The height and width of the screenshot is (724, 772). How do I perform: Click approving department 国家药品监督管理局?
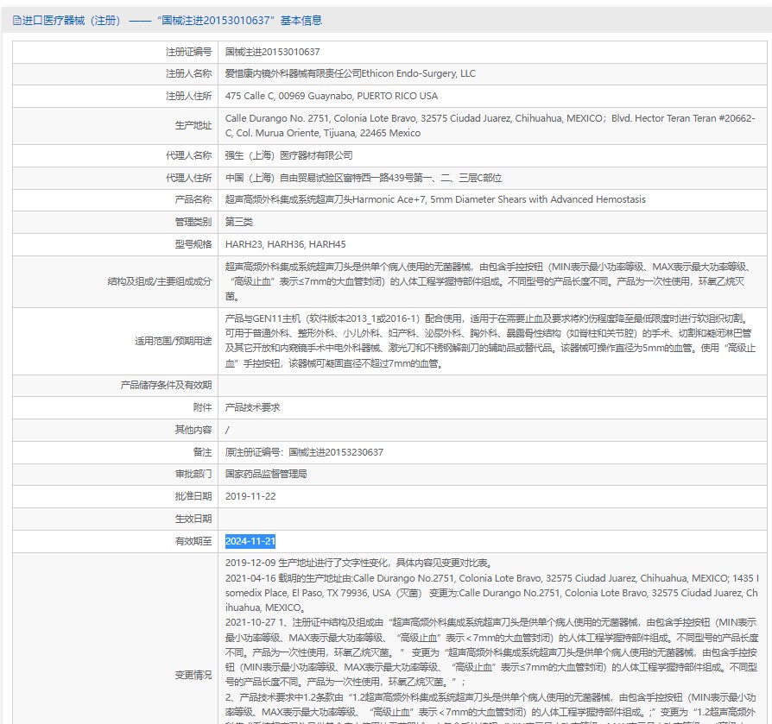tap(266, 474)
